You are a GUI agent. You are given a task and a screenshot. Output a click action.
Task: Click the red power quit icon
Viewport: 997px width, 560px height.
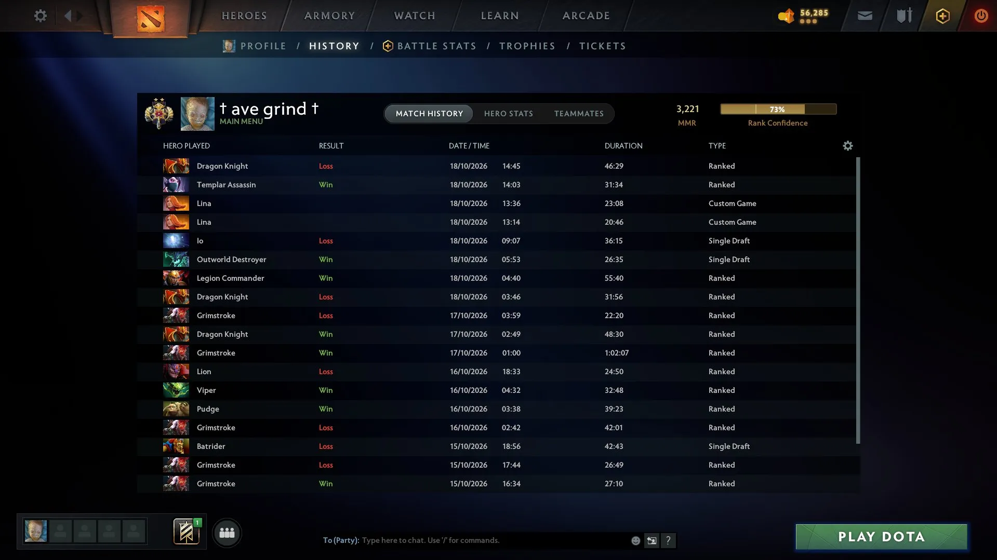pos(981,16)
